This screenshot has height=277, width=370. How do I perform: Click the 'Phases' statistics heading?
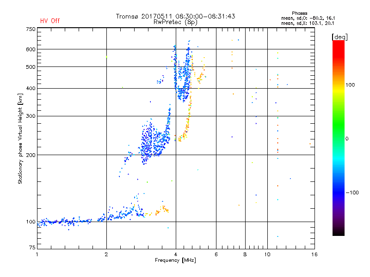(x=299, y=13)
